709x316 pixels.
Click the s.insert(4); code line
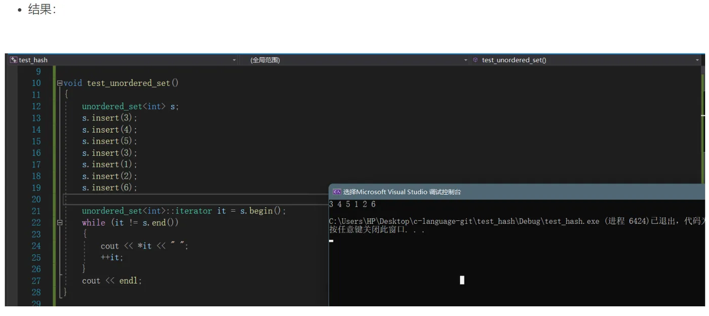(109, 130)
